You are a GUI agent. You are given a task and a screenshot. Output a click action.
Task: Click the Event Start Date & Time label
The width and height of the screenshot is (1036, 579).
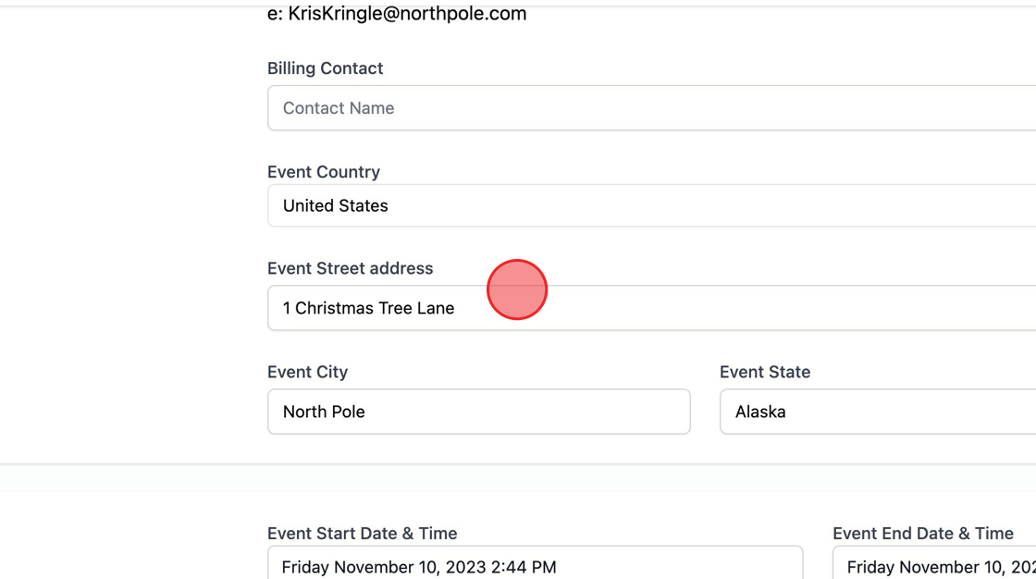coord(362,534)
